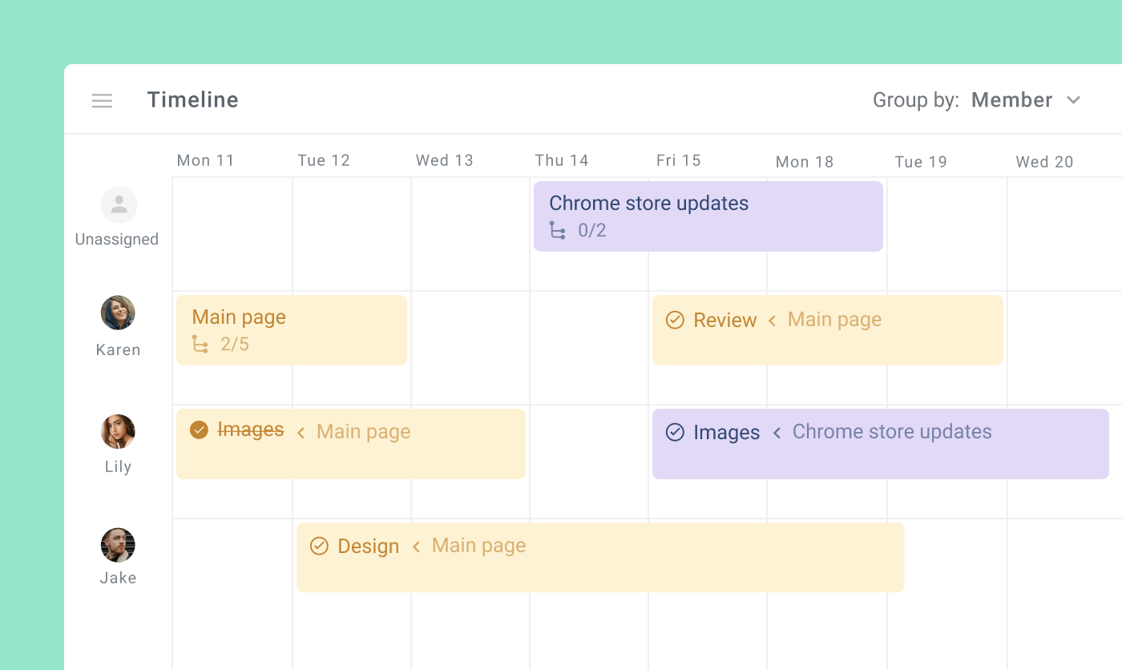Select the Thu 14 date column header
This screenshot has height=670, width=1122.
(x=562, y=160)
